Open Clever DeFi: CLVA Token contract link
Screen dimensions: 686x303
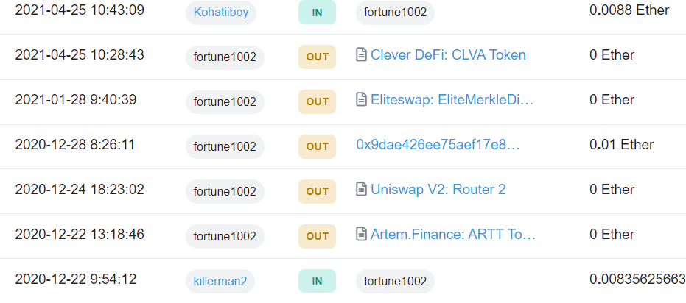tap(448, 55)
